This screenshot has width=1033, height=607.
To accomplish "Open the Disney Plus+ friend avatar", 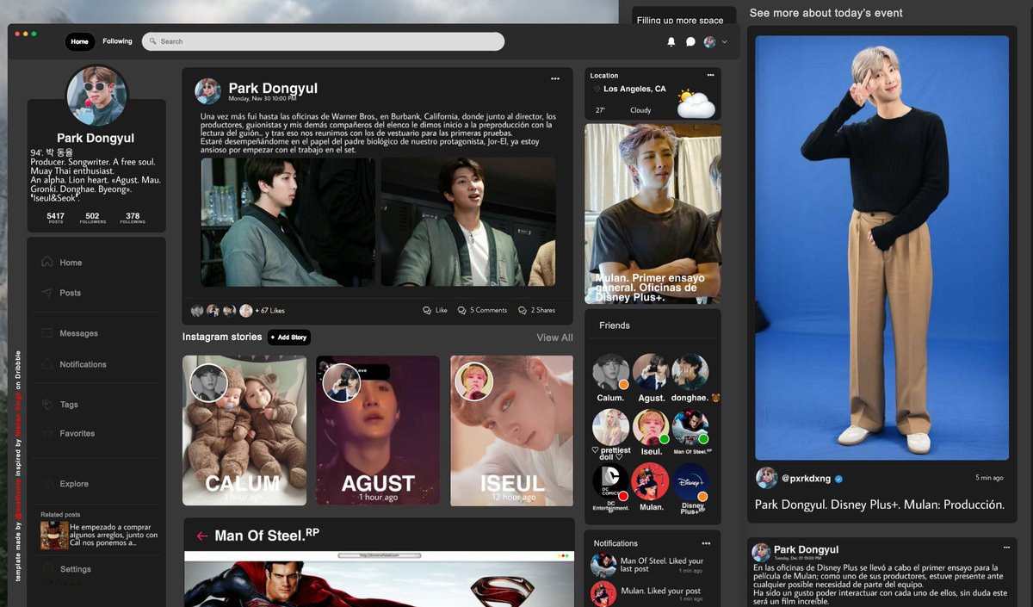I will point(690,482).
